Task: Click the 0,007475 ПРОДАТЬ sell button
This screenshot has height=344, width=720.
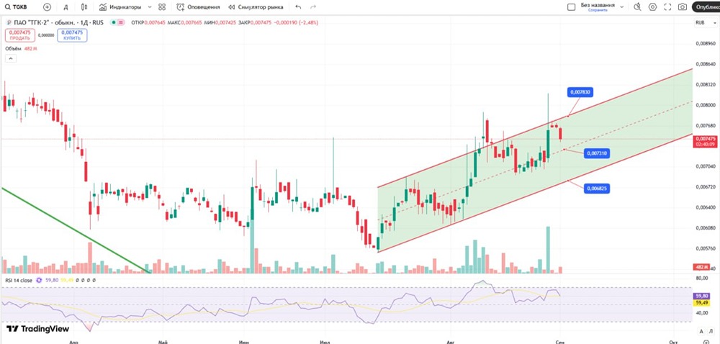Action: tap(19, 35)
